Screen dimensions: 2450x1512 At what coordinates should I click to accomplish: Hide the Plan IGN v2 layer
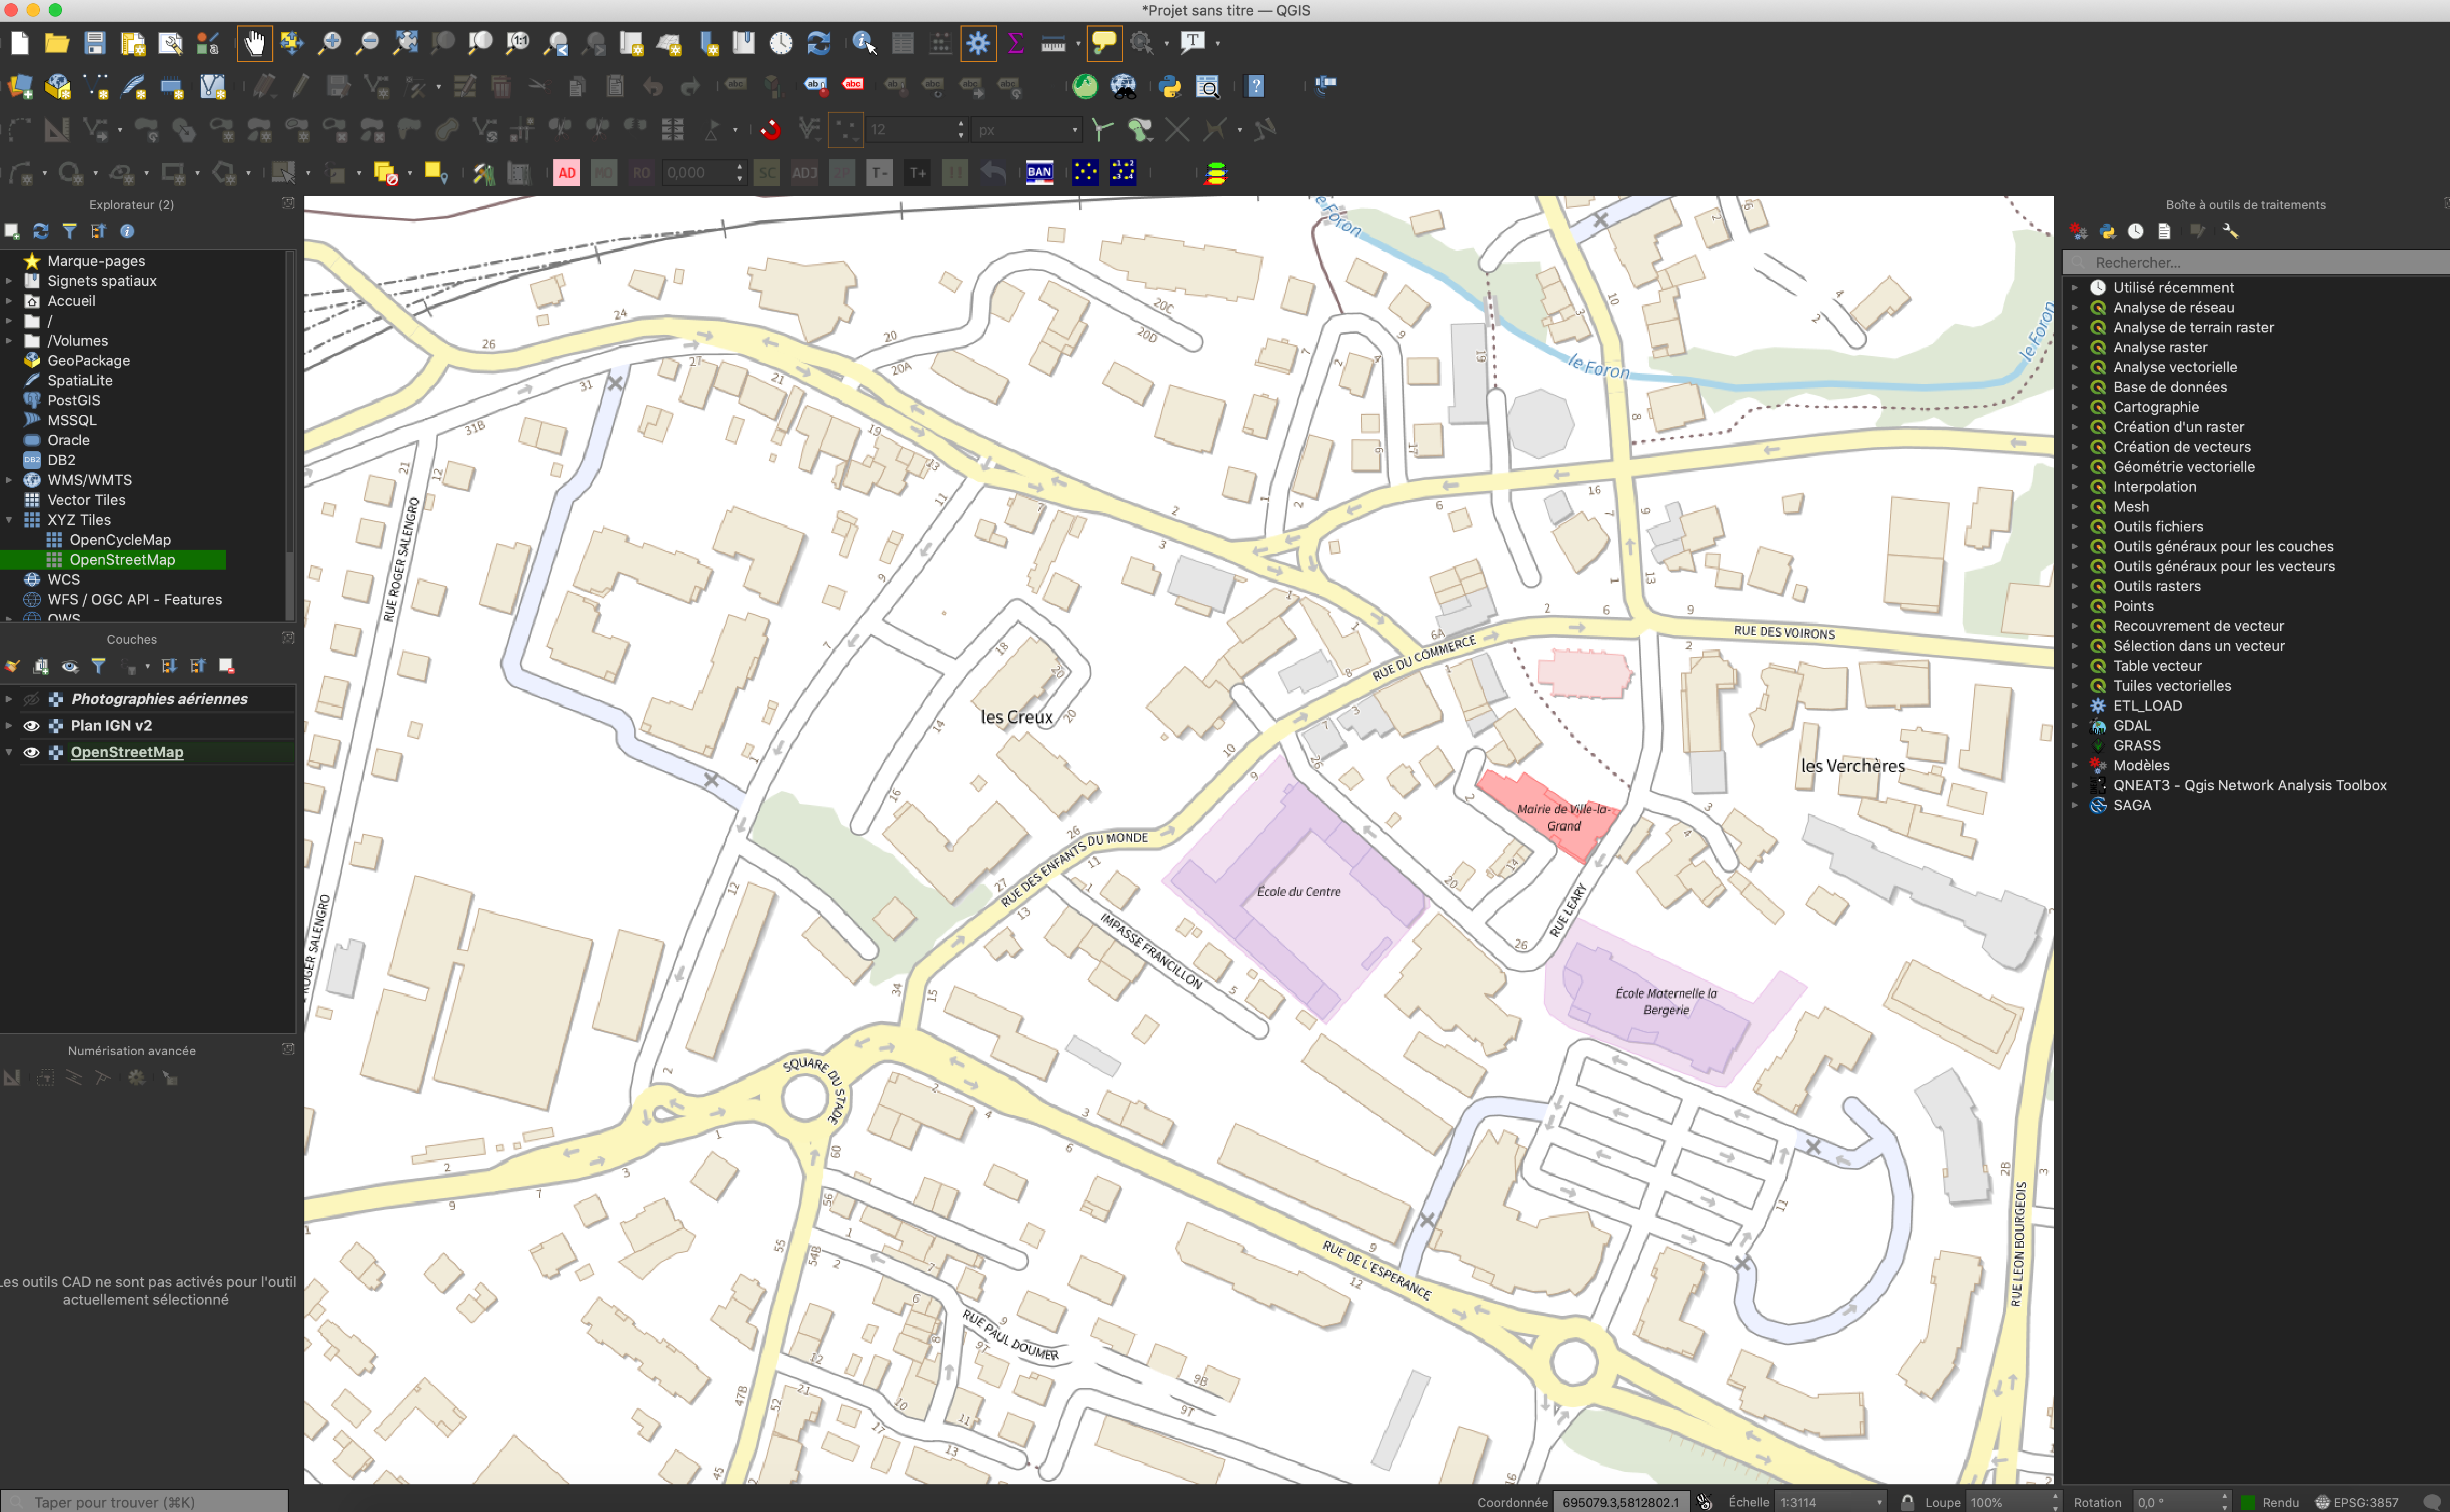pyautogui.click(x=32, y=726)
